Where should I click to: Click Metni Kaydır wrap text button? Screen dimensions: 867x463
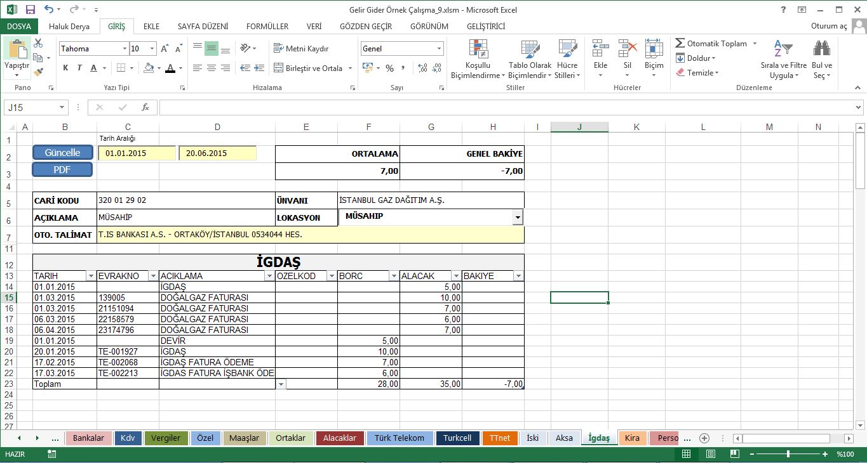tap(301, 48)
